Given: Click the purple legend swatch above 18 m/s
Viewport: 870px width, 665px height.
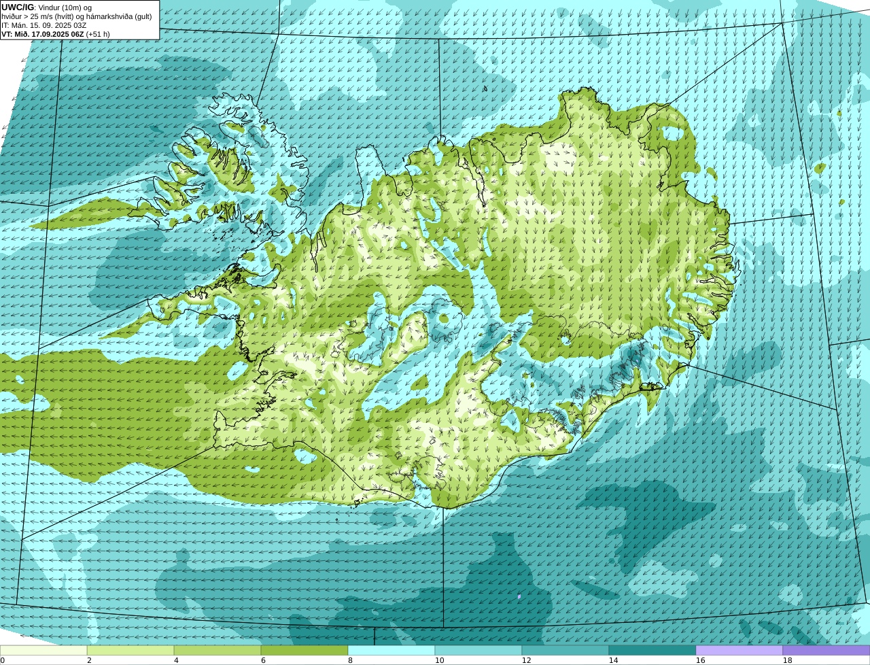Looking at the screenshot, I should click(x=826, y=650).
